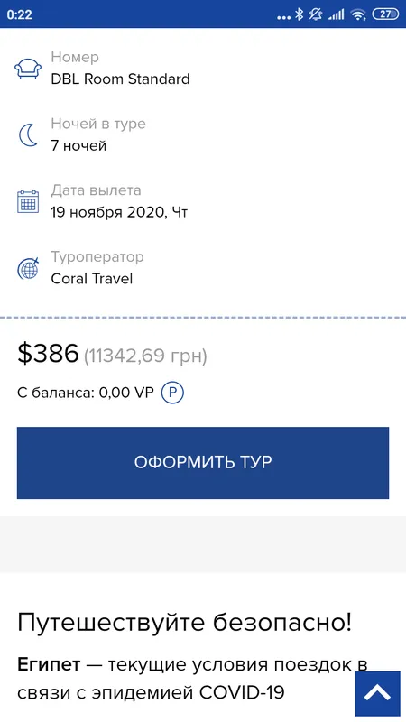Tap the 11342,69 грн converted price
The width and height of the screenshot is (406, 722).
click(145, 356)
